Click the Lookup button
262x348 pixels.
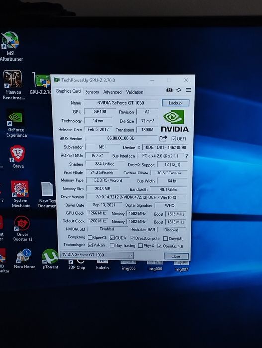tap(175, 103)
